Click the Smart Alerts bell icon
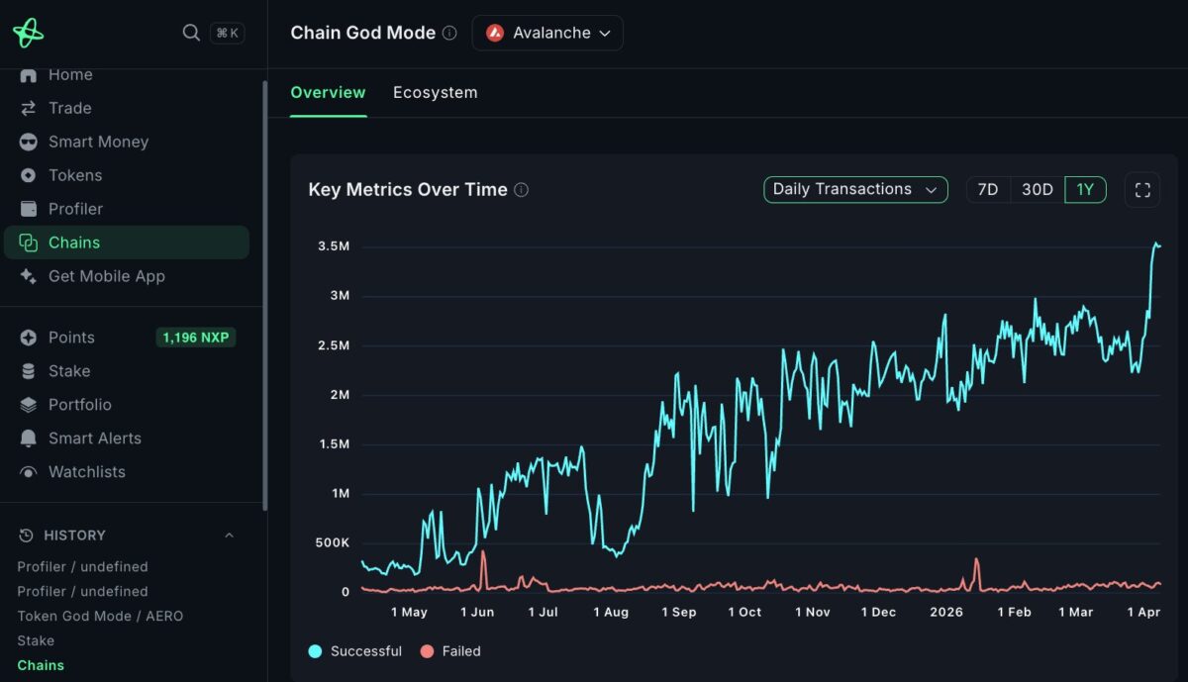Image resolution: width=1188 pixels, height=682 pixels. tap(28, 438)
